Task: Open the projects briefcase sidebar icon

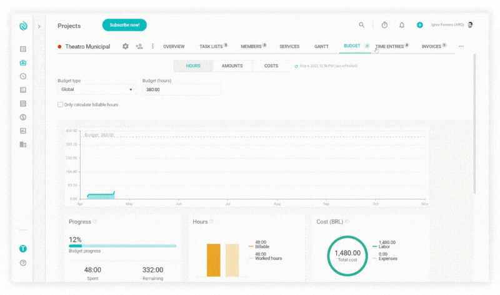Action: click(23, 62)
